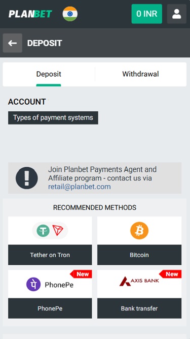This screenshot has height=339, width=190.
Task: Choose the Tether on Tron label
Action: pos(50,255)
